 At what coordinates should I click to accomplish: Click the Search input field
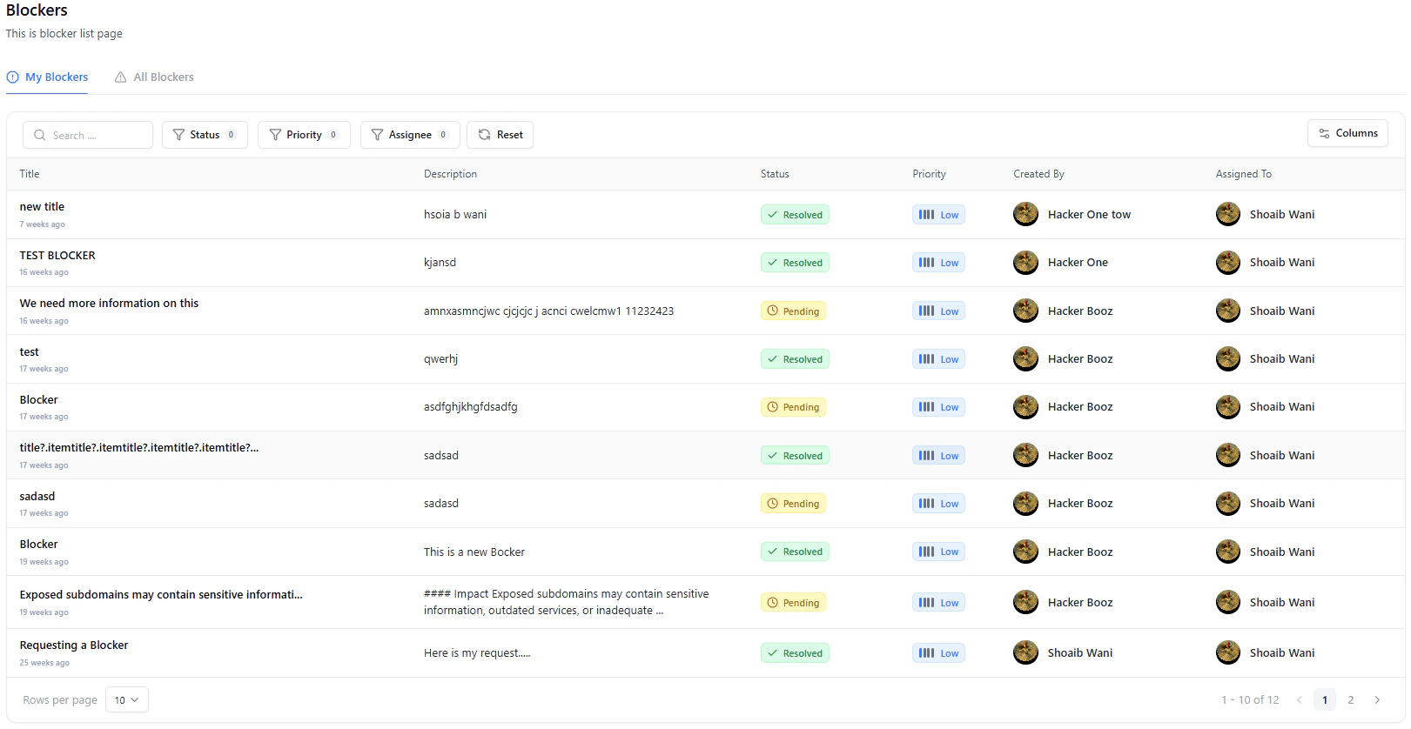pyautogui.click(x=88, y=135)
